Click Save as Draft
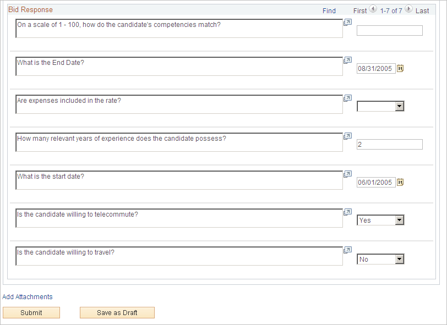The height and width of the screenshot is (325, 447). coord(117,312)
